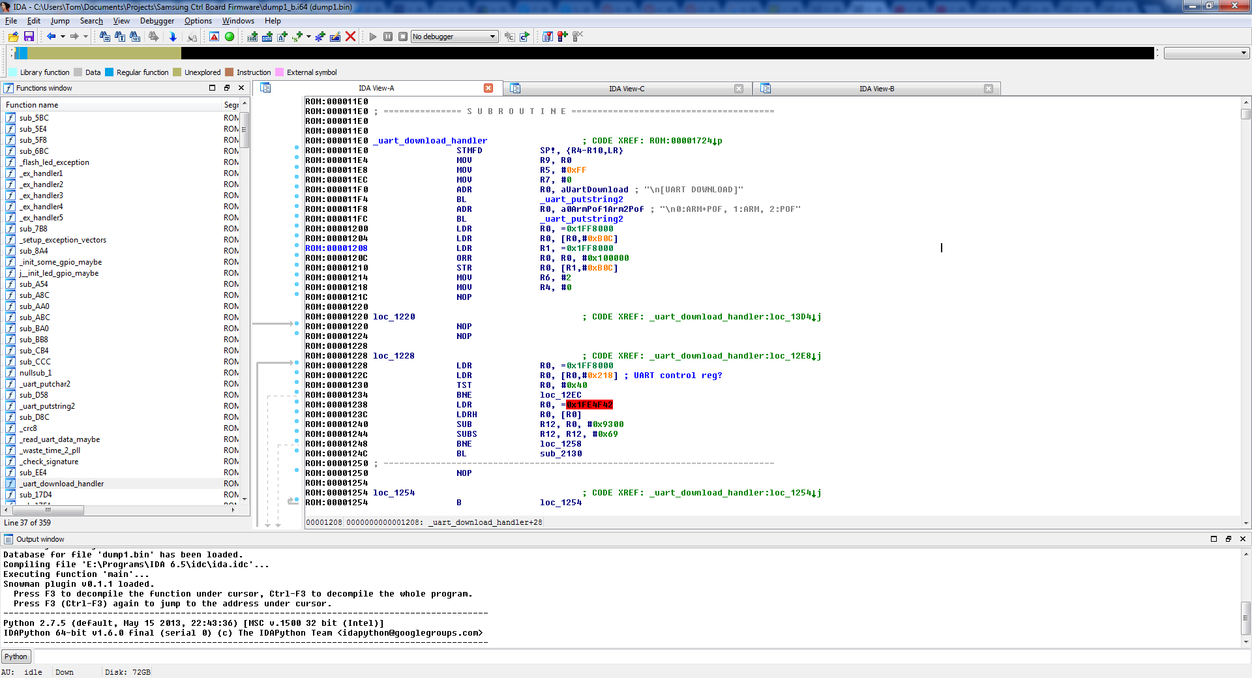
Task: Expand the back-history dropdown arrow
Action: [x=63, y=37]
